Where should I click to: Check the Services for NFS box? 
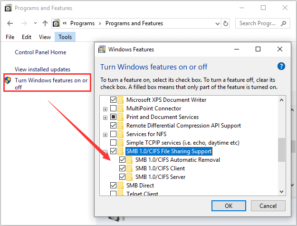coord(113,134)
